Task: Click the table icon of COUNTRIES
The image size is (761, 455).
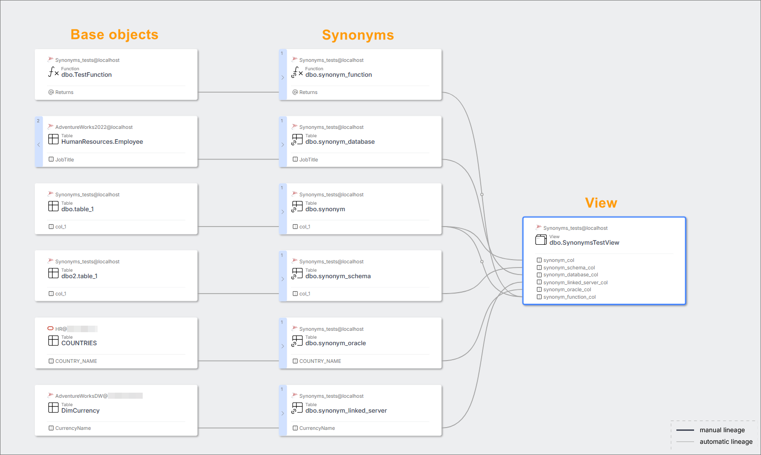Action: tap(53, 341)
